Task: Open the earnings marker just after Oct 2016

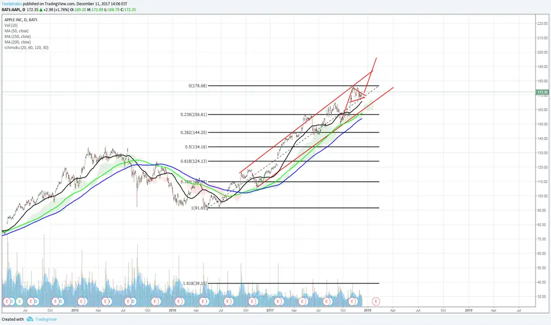Action: point(252,301)
